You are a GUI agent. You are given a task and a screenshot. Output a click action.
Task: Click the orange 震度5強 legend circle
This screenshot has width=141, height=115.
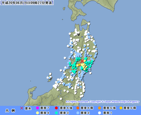[100, 108]
